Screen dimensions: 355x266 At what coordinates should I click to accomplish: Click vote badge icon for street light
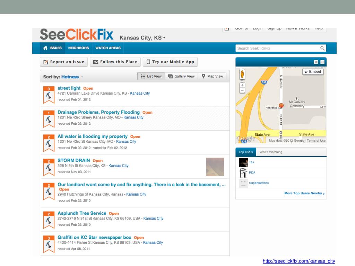pyautogui.click(x=49, y=95)
